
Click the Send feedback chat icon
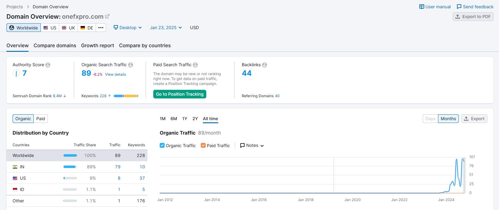pyautogui.click(x=459, y=7)
